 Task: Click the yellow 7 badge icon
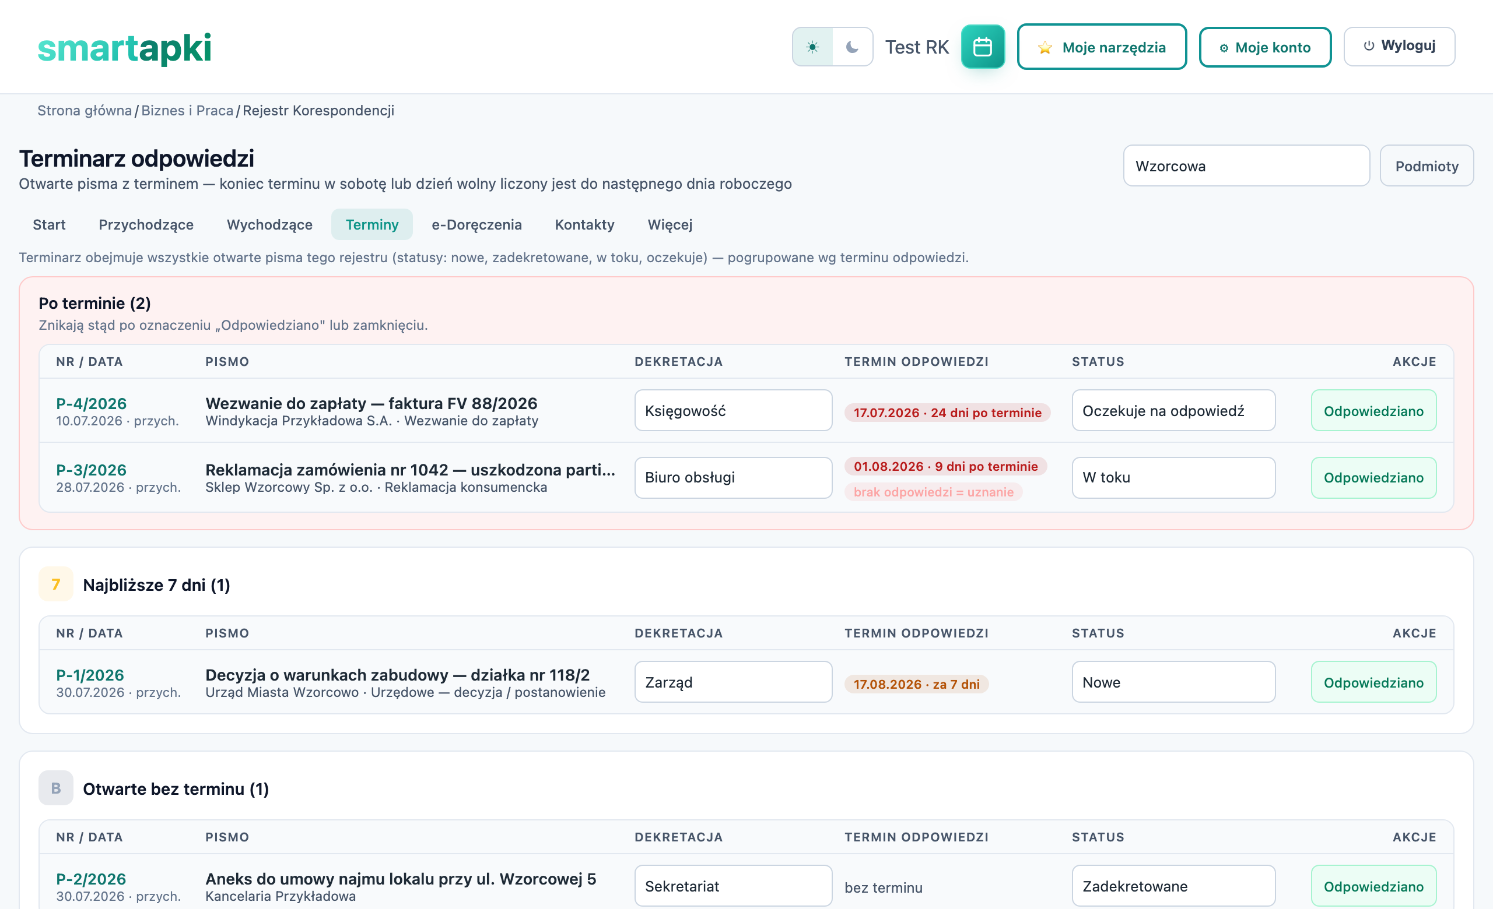[56, 584]
